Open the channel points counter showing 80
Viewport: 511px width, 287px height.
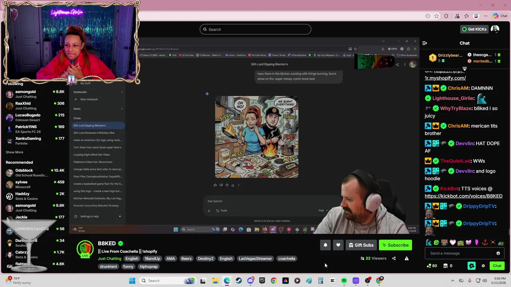[x=432, y=266]
